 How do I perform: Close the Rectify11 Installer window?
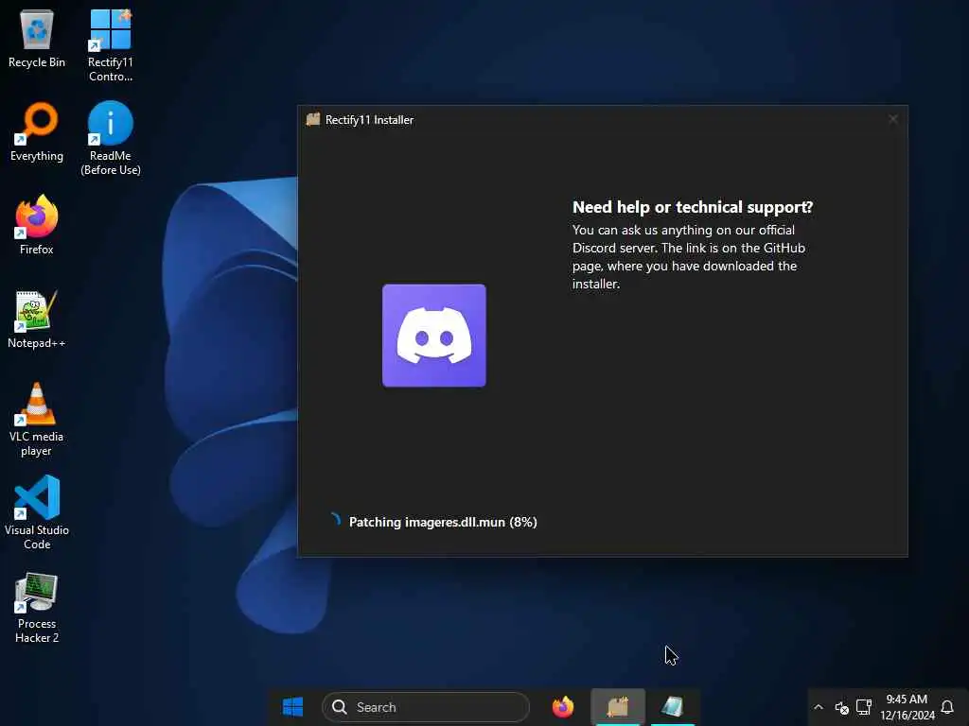893,119
